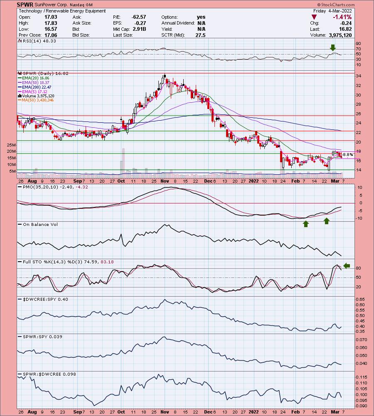Select the PMO(35,20,10) indicator label

pos(53,187)
